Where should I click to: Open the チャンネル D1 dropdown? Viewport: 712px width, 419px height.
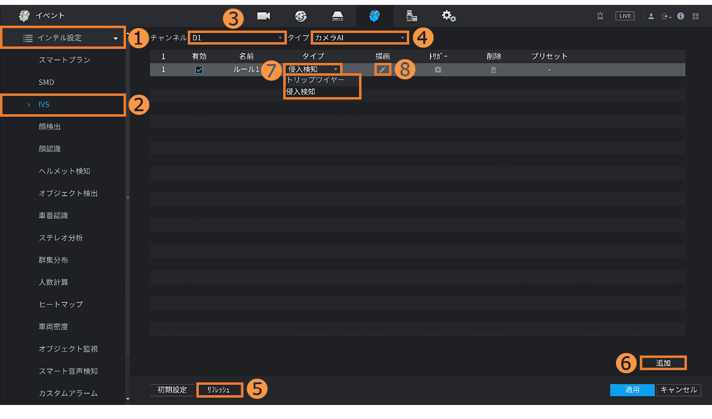[237, 38]
